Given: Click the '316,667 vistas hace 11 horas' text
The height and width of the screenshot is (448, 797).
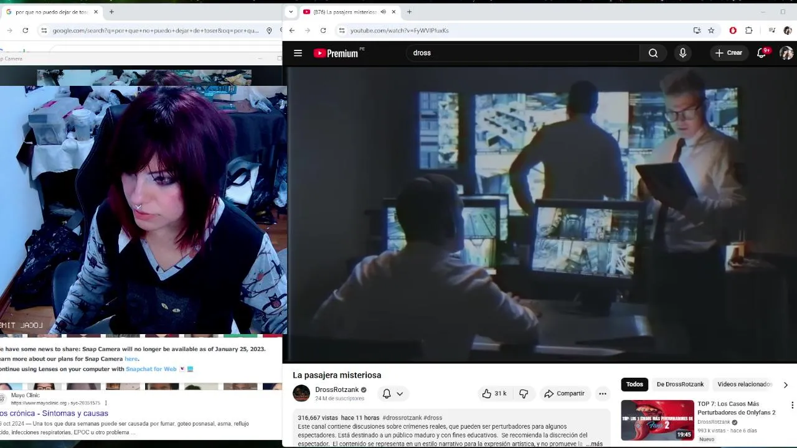Looking at the screenshot, I should click(x=339, y=418).
